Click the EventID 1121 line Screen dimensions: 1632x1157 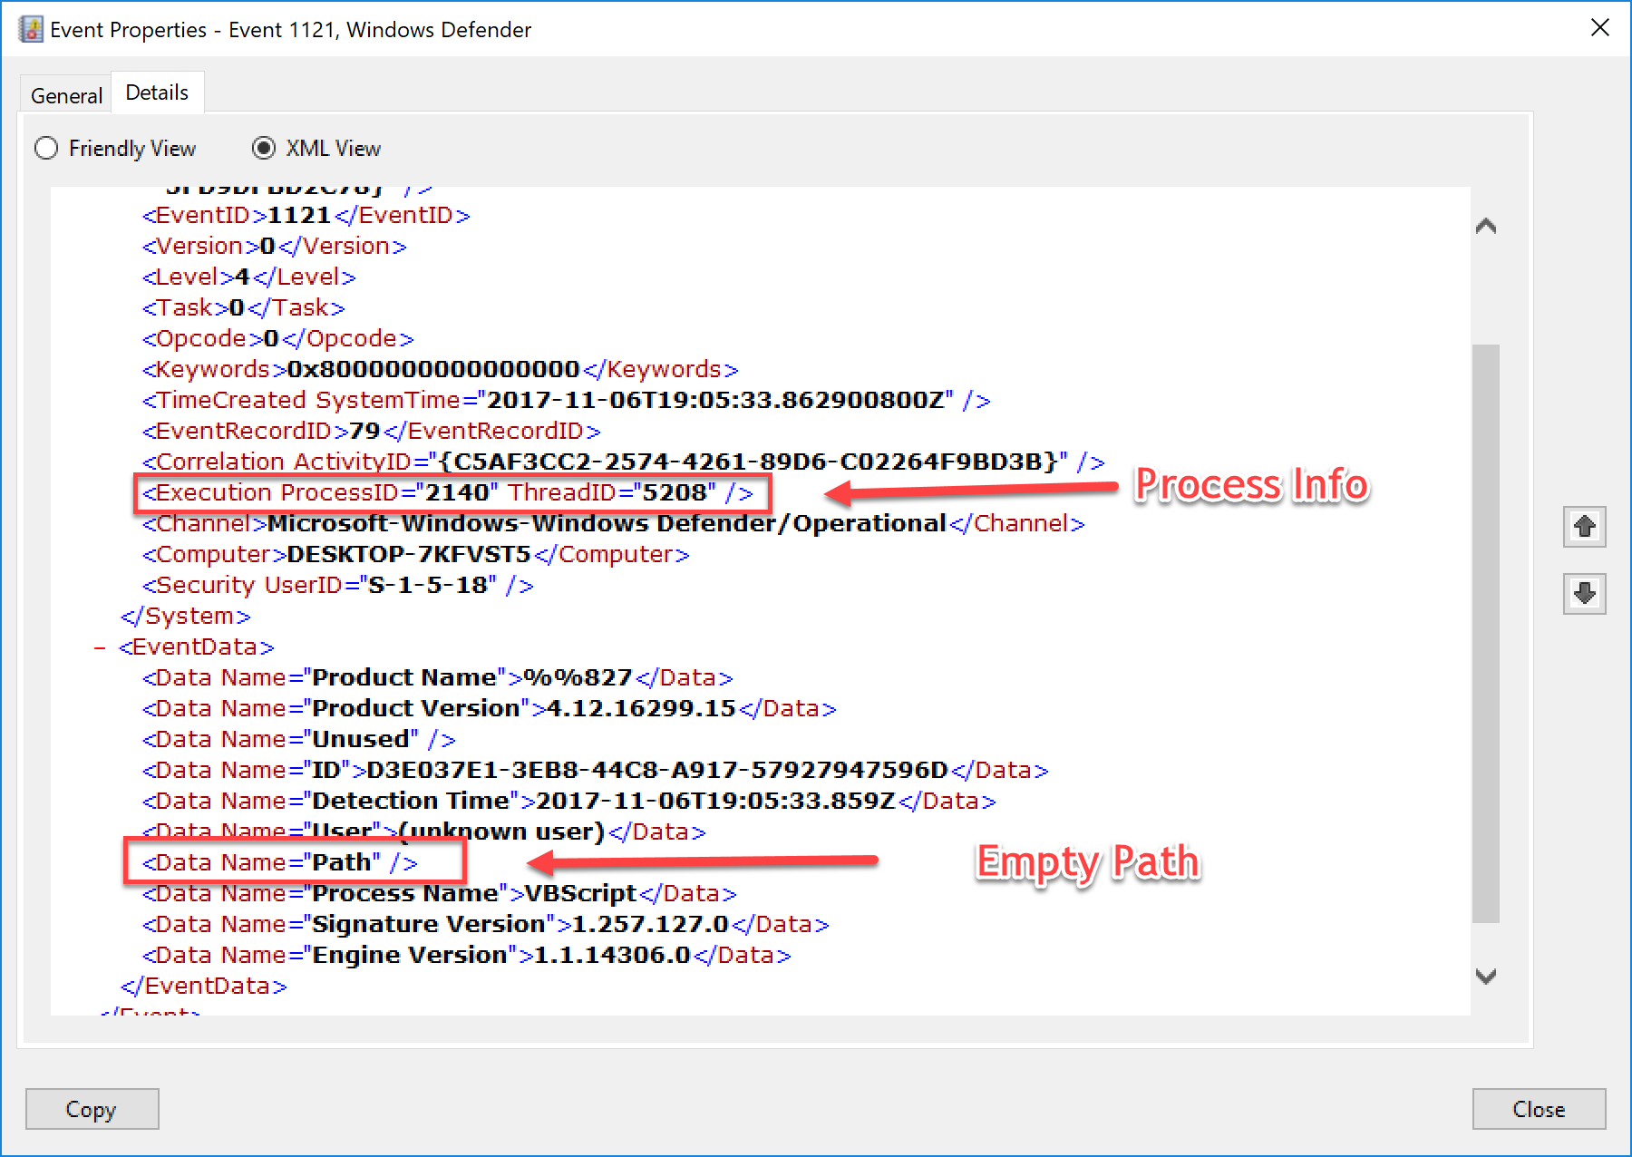tap(306, 216)
